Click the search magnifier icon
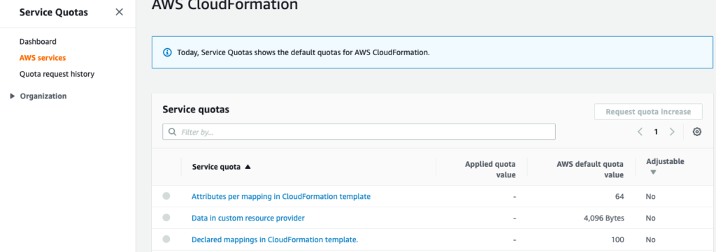 coord(172,132)
